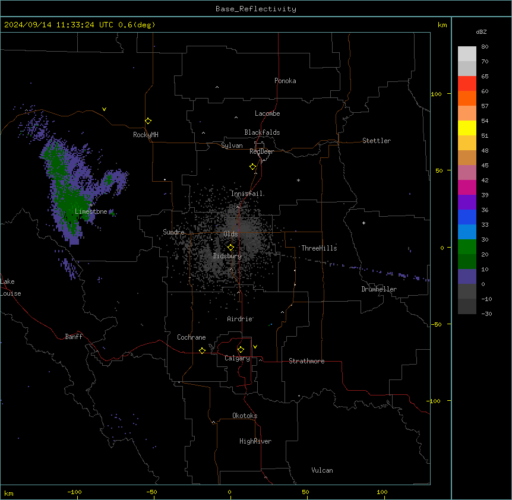Image resolution: width=512 pixels, height=500 pixels.
Task: Click the Okotoks label
Action: [x=245, y=416]
